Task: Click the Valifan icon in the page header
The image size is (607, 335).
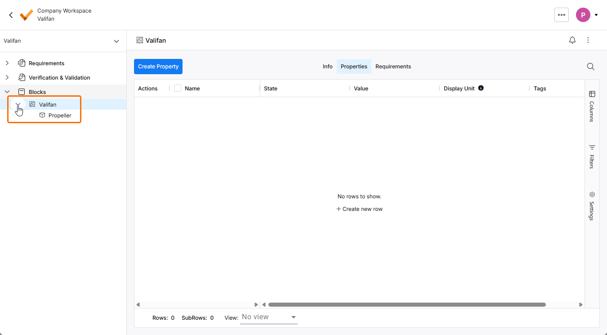Action: click(x=140, y=40)
